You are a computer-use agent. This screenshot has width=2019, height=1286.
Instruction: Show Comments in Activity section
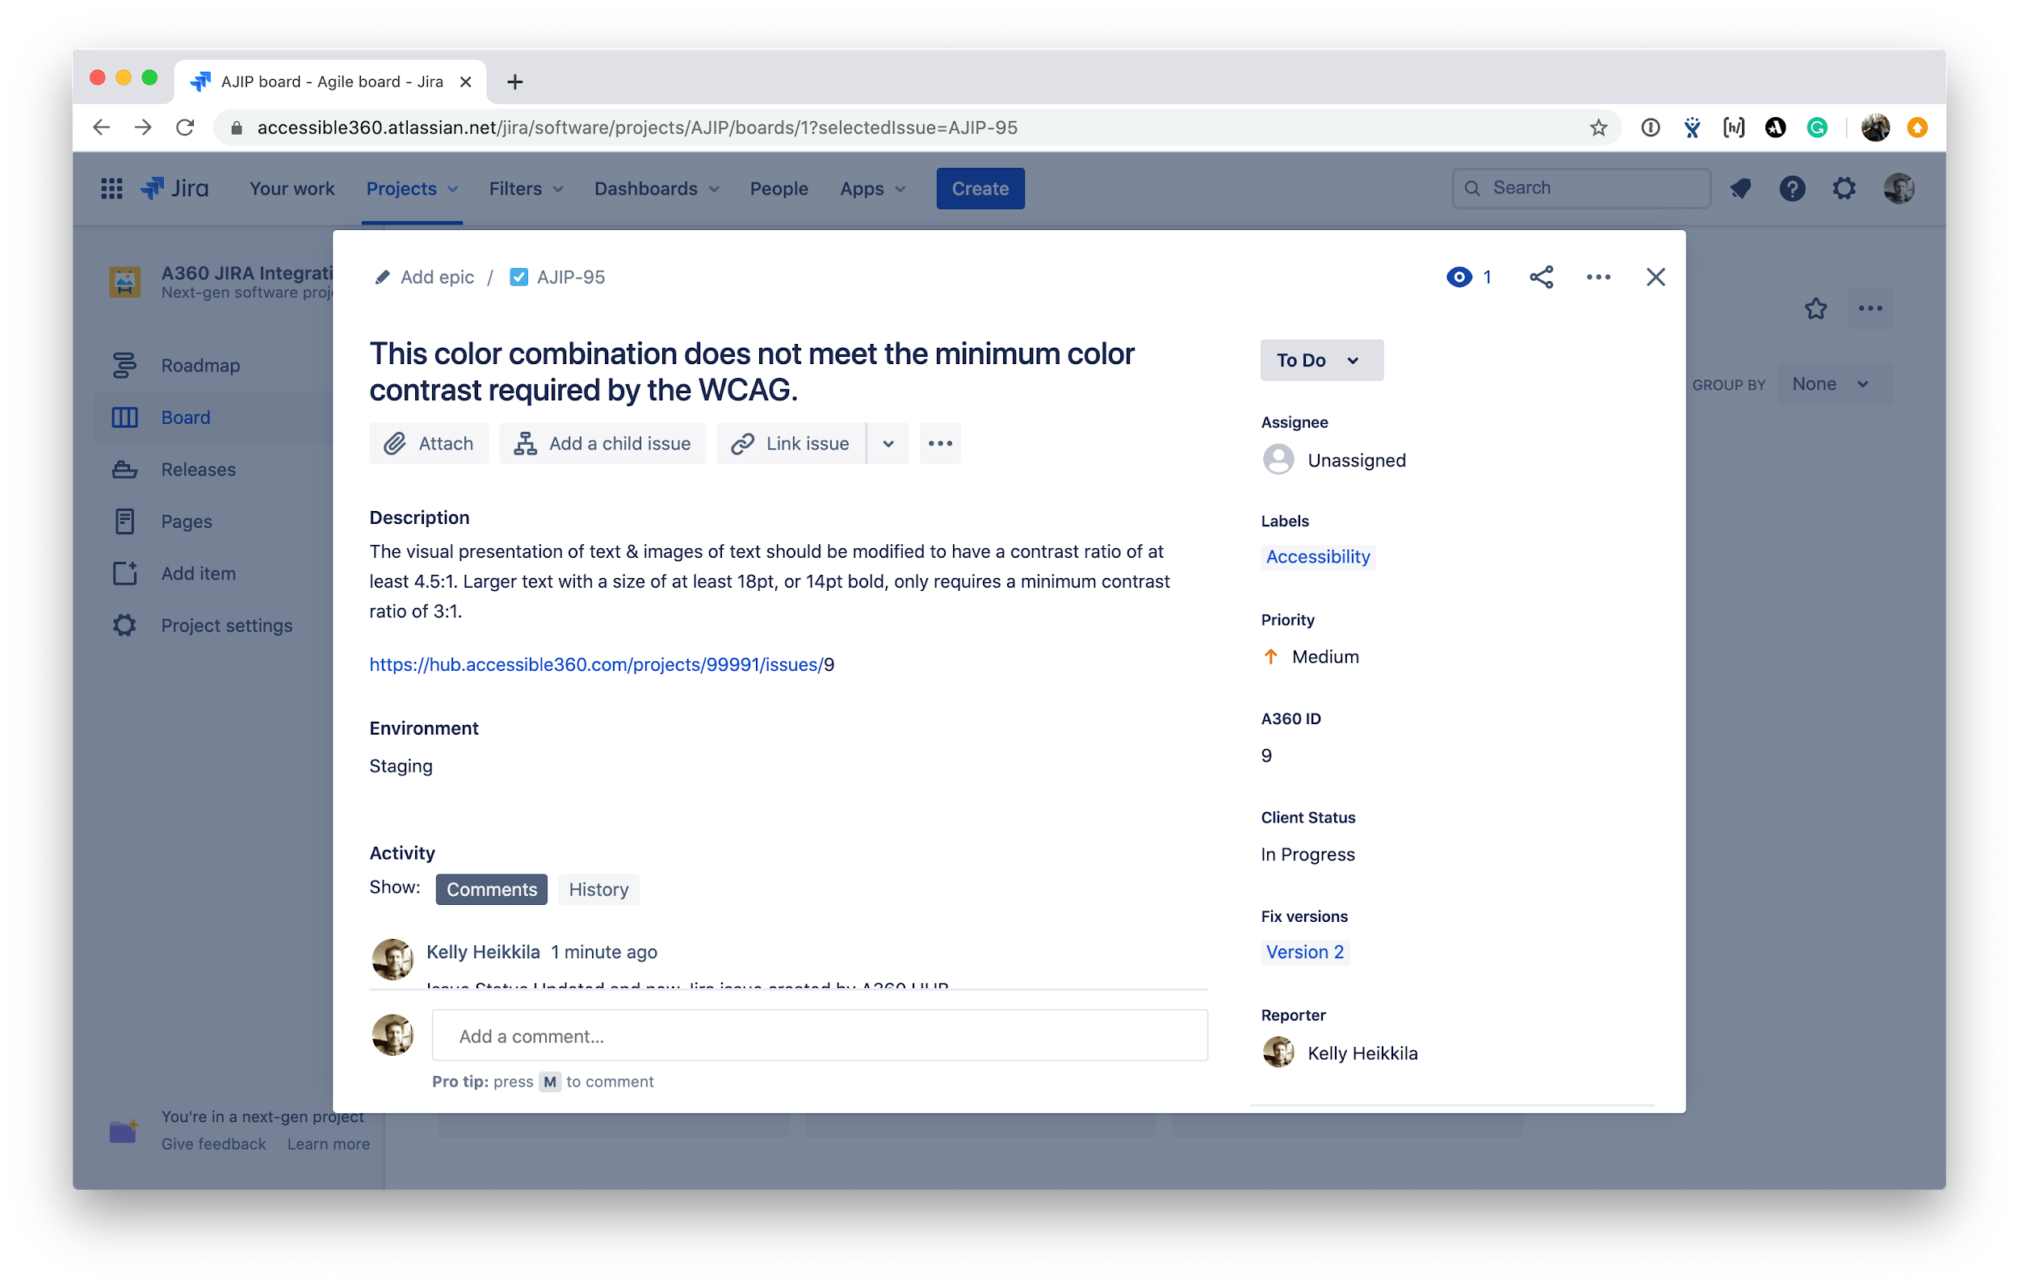pyautogui.click(x=491, y=890)
